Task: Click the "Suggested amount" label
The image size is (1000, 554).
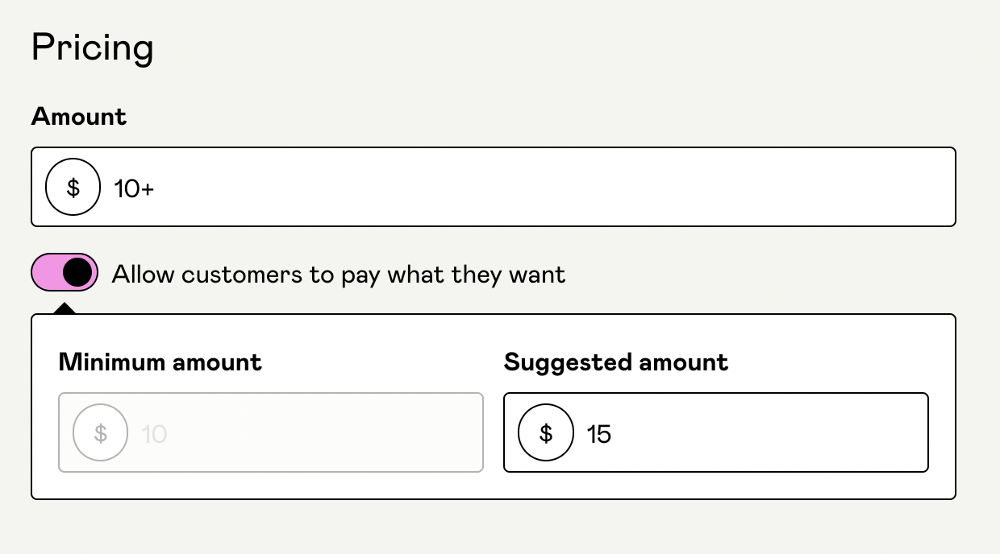Action: point(616,362)
